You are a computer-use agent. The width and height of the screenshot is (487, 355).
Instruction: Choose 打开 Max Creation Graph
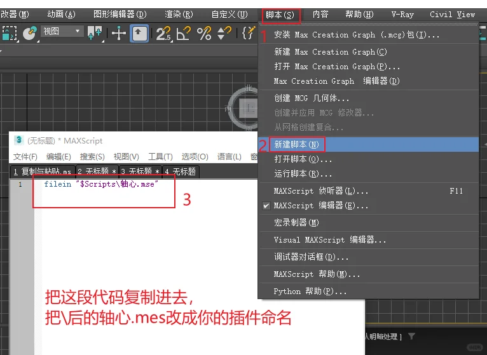click(368, 67)
